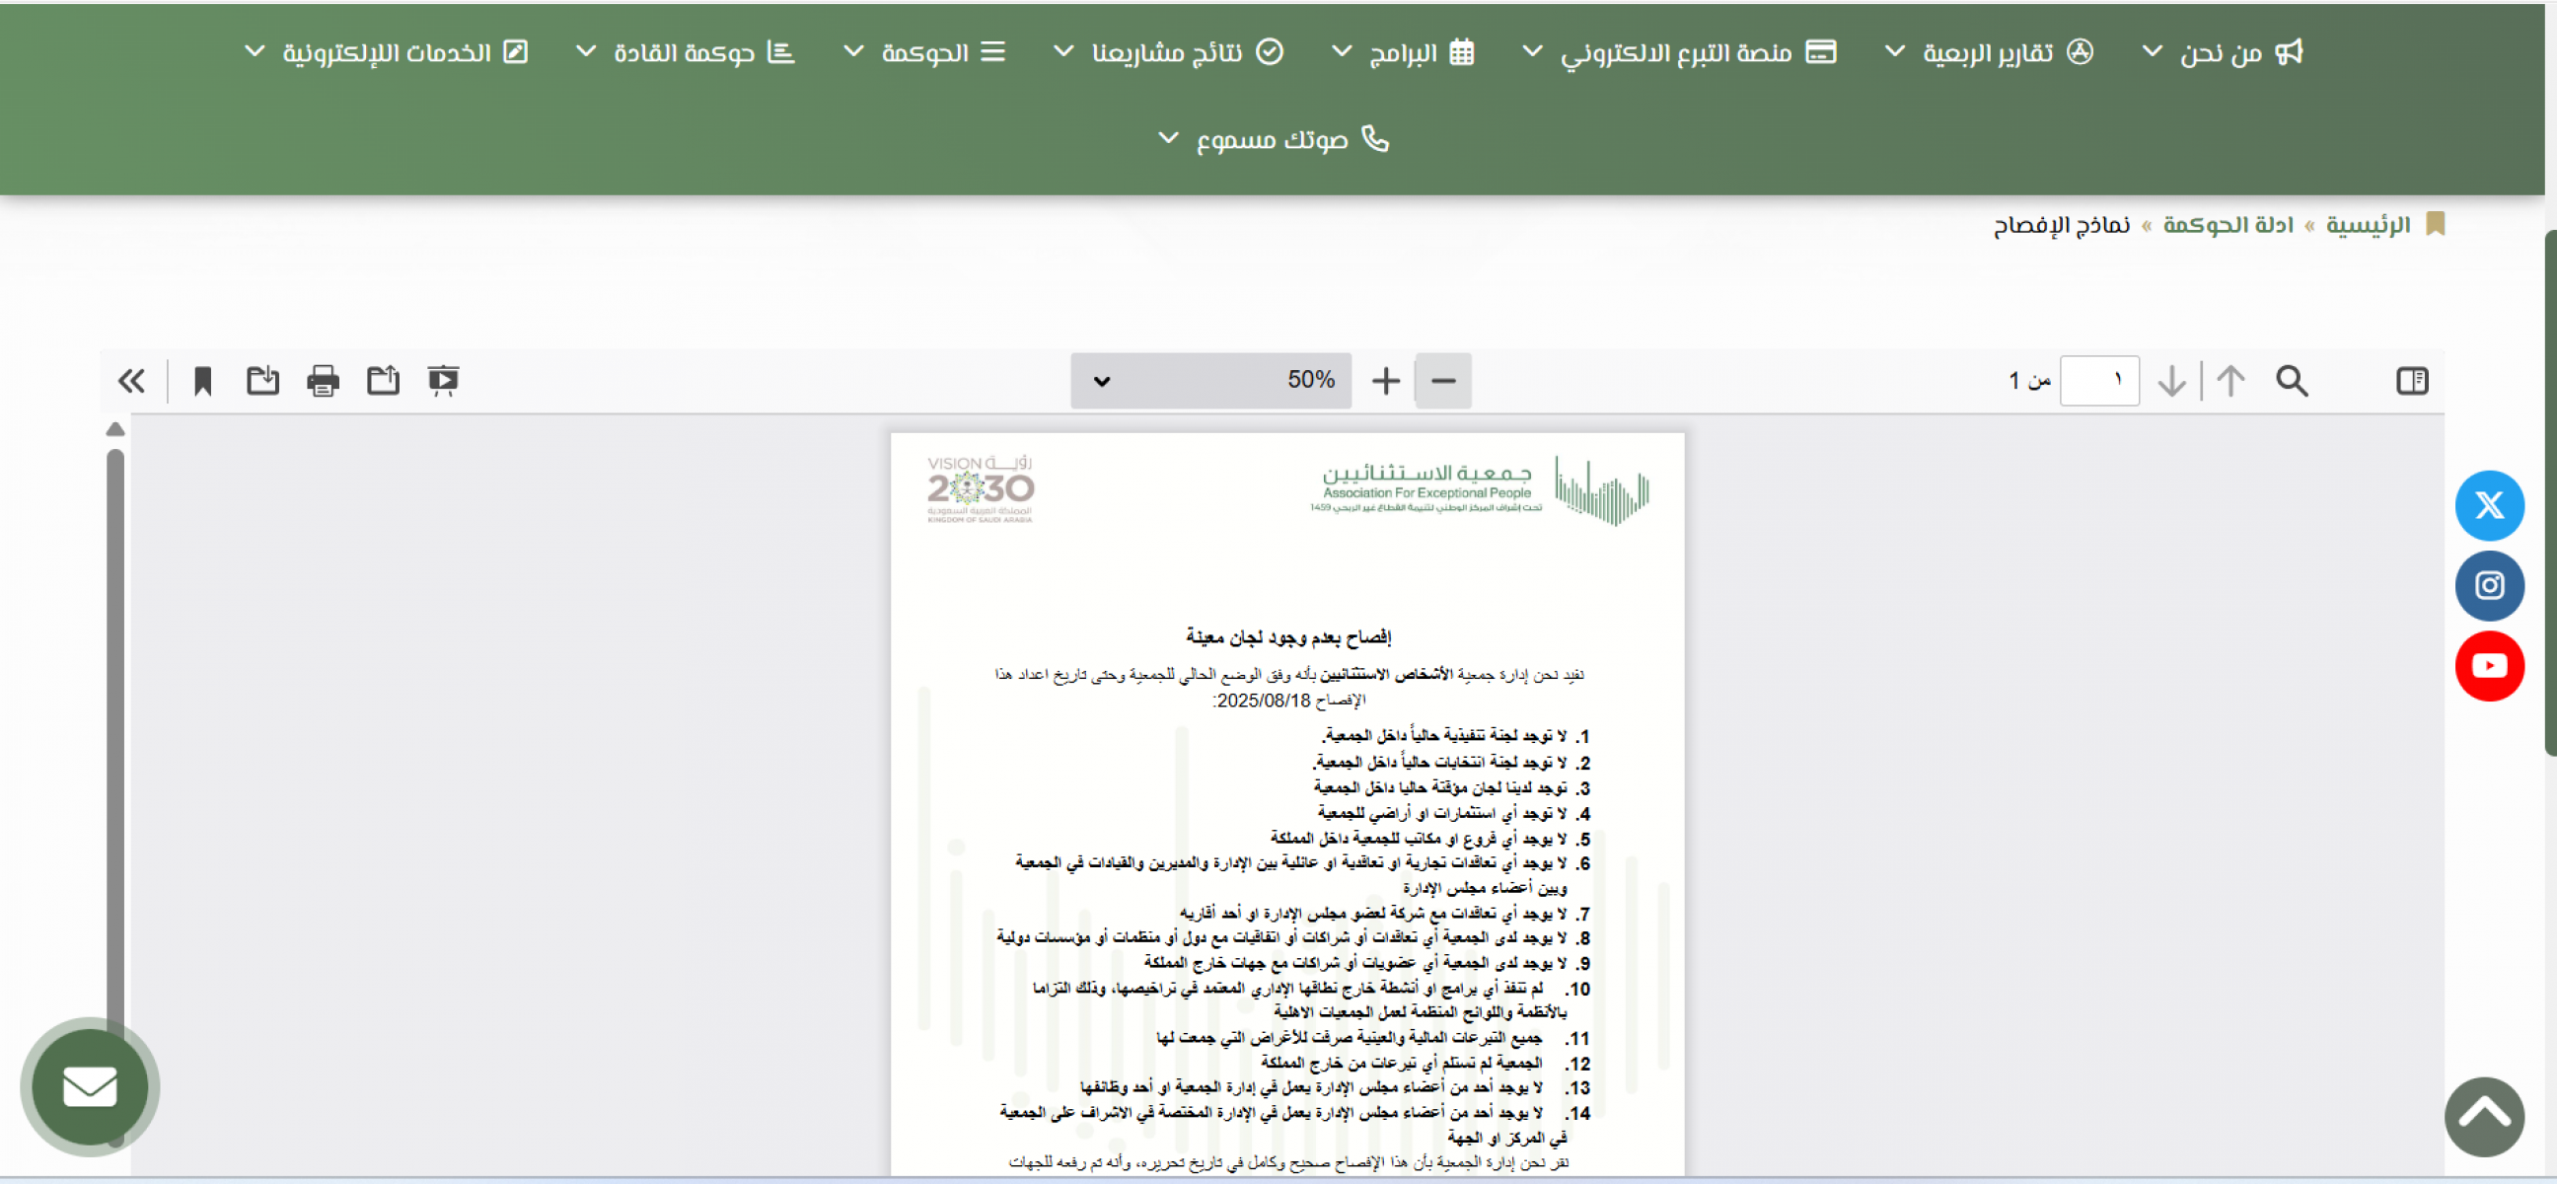Expand the صوتك مسموع menu
2557x1184 pixels.
[1273, 140]
